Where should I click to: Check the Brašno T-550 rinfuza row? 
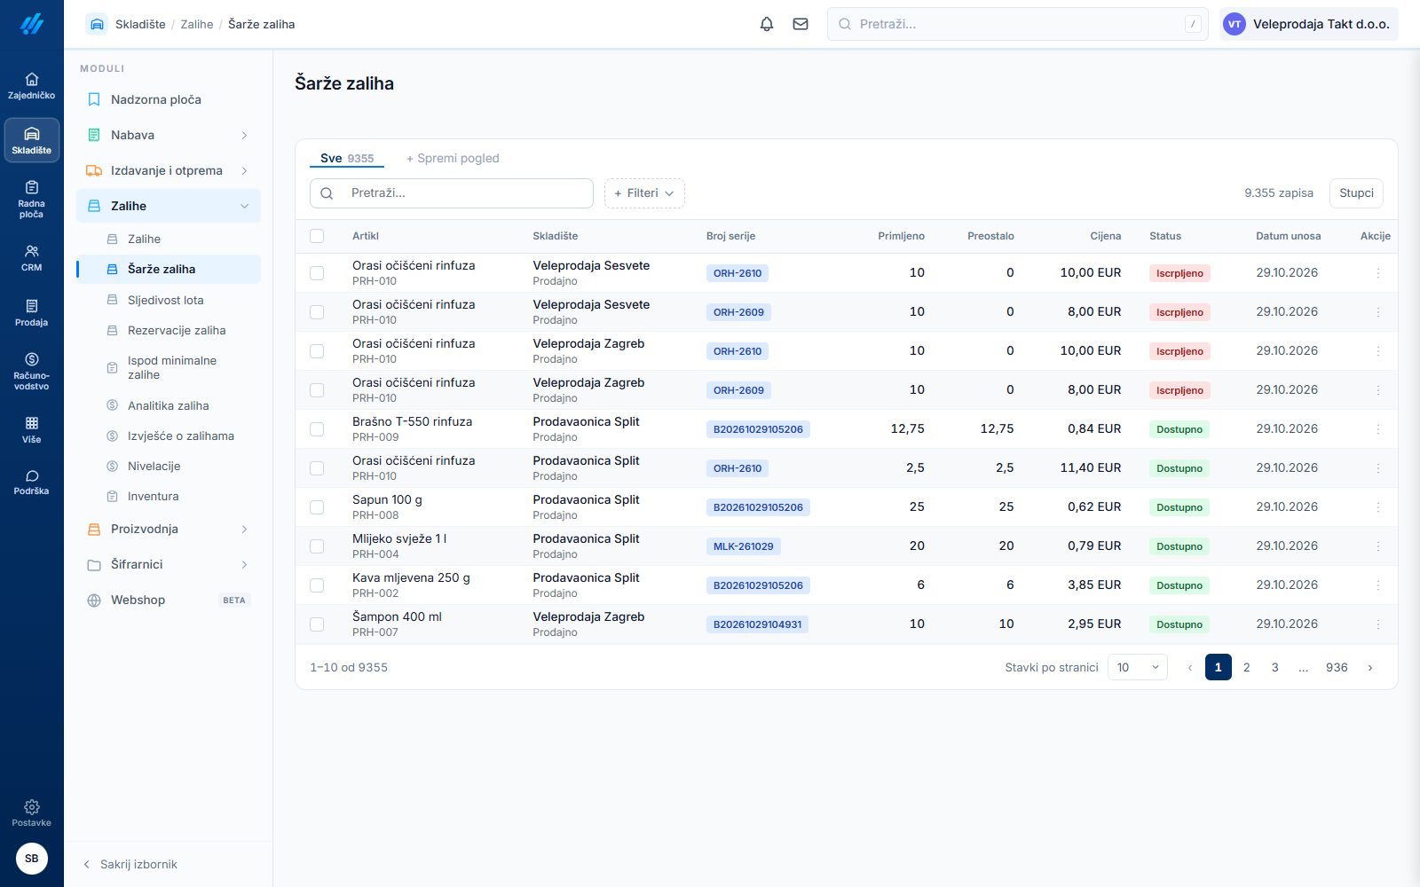(317, 429)
